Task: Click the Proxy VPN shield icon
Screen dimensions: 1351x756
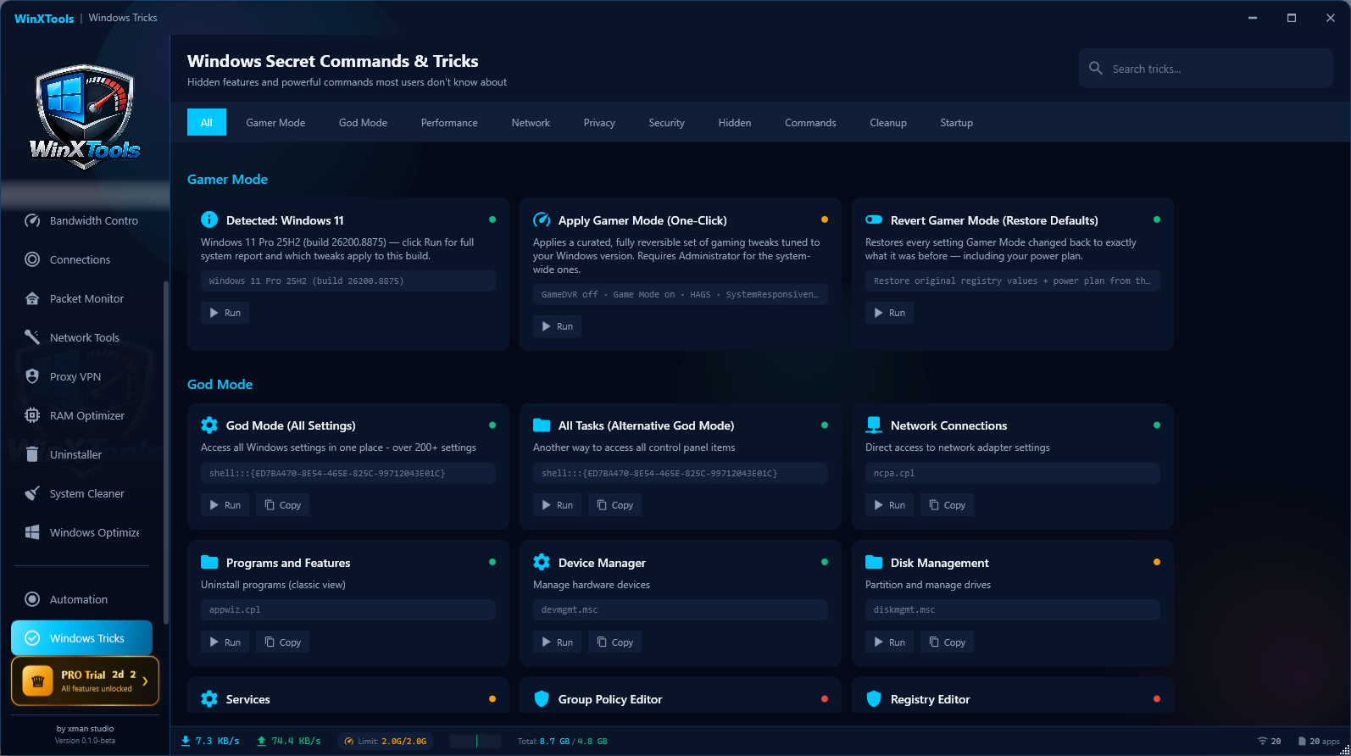Action: (x=32, y=376)
